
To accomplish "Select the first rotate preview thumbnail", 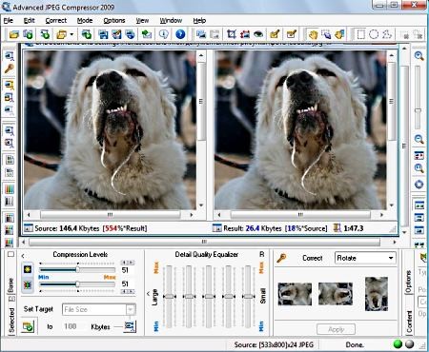I will [295, 294].
